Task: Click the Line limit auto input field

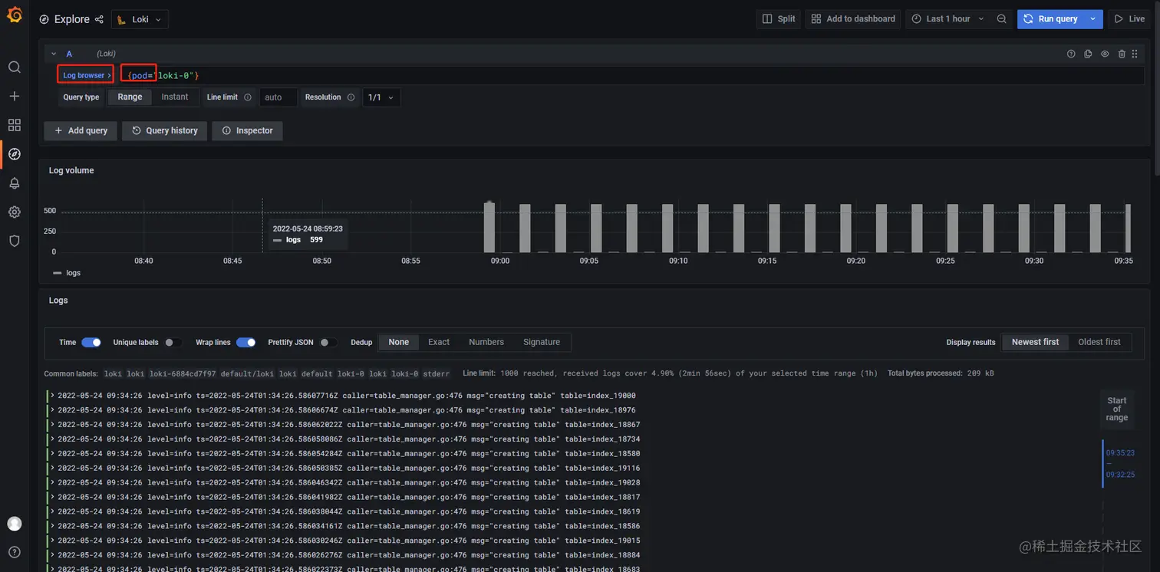Action: pyautogui.click(x=278, y=97)
